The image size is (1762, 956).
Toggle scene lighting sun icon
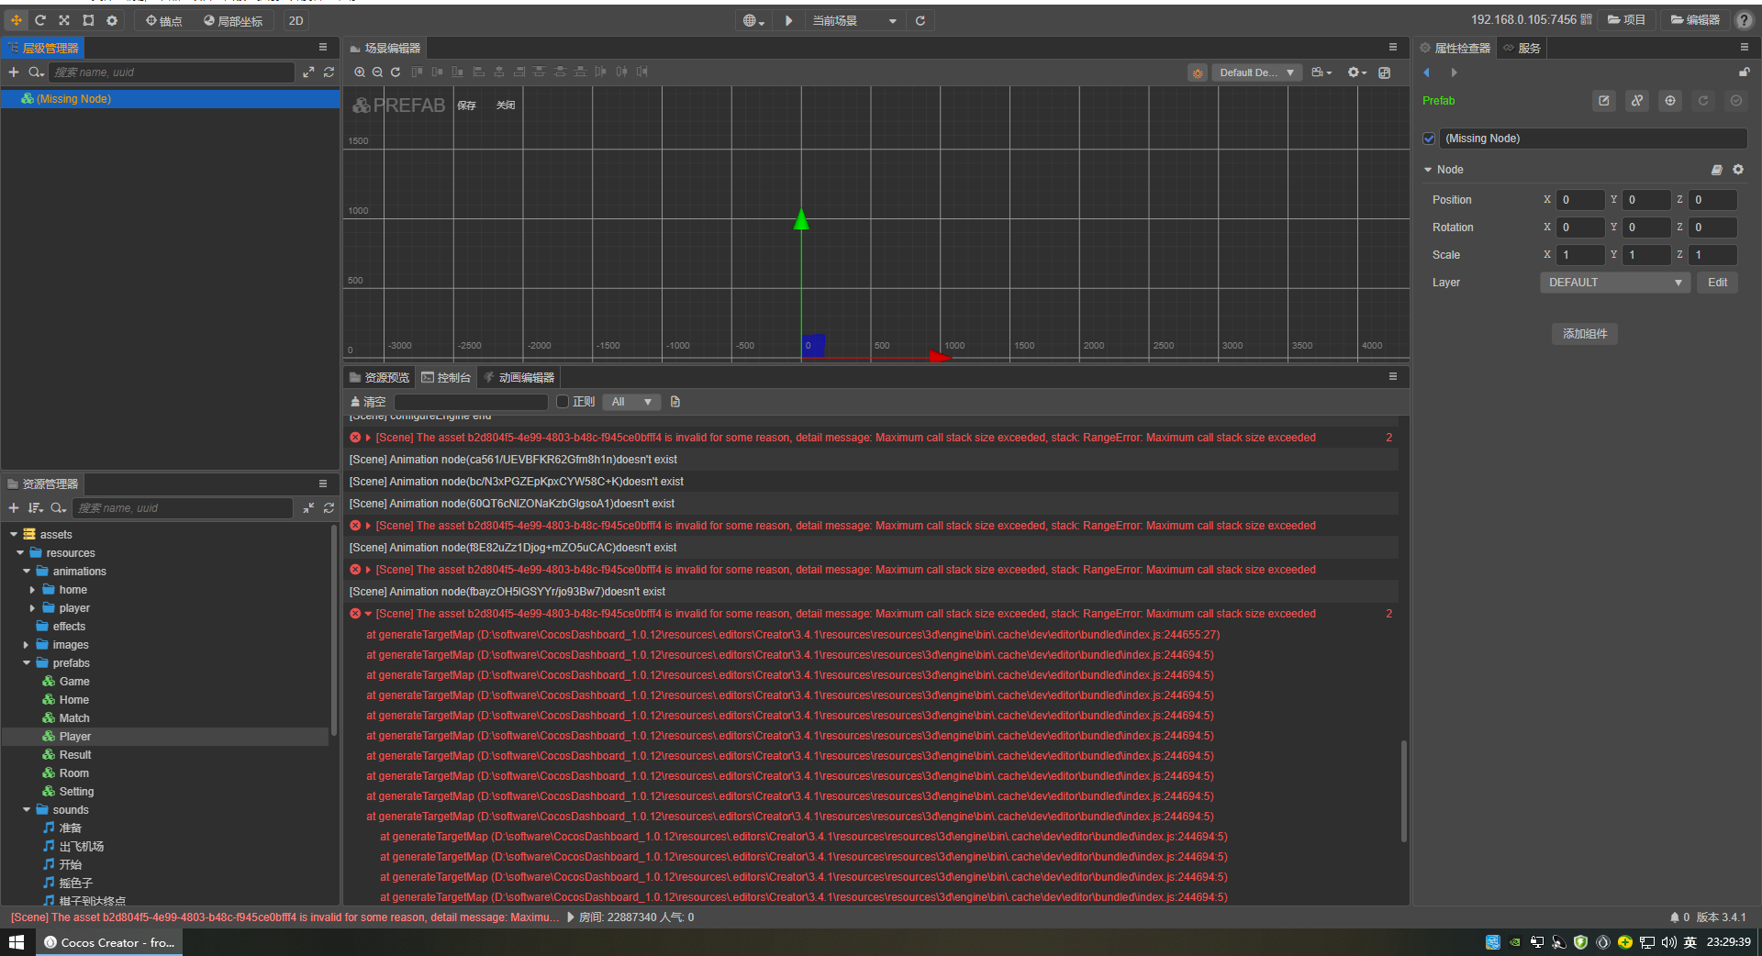coord(1197,72)
